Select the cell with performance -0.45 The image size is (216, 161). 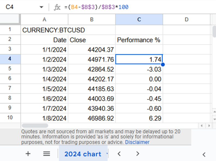click(x=139, y=99)
